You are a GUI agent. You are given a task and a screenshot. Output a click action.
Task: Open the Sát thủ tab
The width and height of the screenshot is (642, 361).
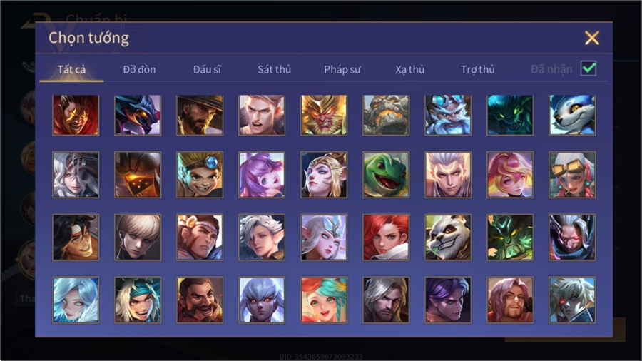pos(275,70)
